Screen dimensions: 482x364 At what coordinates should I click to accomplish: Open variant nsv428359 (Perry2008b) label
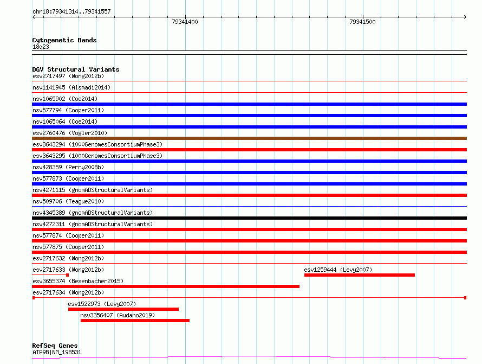click(x=68, y=167)
